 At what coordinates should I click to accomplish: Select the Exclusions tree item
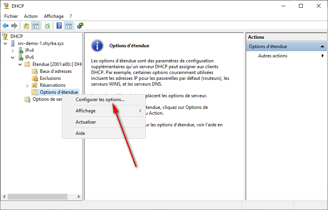50,78
